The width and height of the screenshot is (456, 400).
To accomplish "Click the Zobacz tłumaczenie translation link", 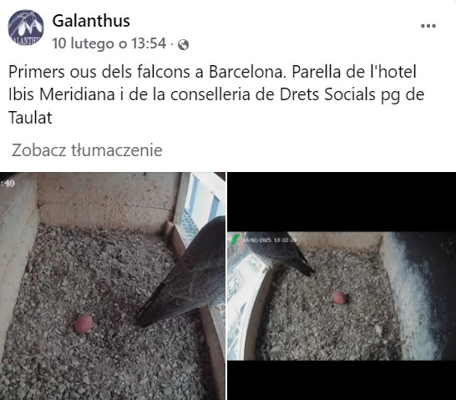I will coord(87,150).
